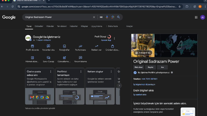Click Ayrıntılı Bilgi under Profil Düzeyi
The image size is (207, 116).
tap(106, 40)
